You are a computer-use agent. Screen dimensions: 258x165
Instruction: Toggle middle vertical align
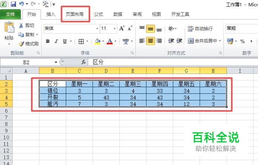(x=150, y=29)
